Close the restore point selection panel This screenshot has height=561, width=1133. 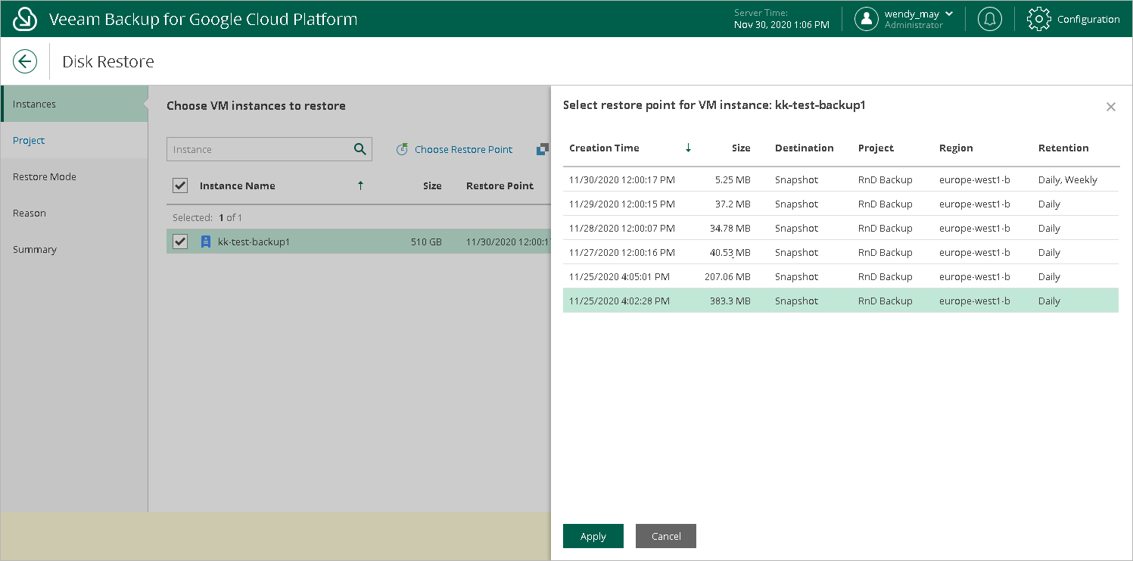click(x=1111, y=107)
